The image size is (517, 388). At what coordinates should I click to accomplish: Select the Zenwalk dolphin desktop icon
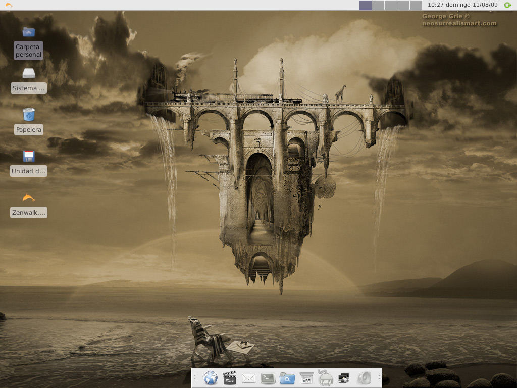[29, 198]
